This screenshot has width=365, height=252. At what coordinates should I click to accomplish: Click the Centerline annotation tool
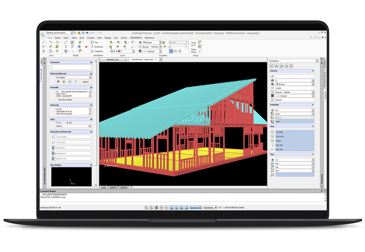point(97,51)
